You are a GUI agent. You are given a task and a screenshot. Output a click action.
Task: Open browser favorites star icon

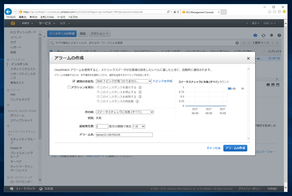click(274, 12)
